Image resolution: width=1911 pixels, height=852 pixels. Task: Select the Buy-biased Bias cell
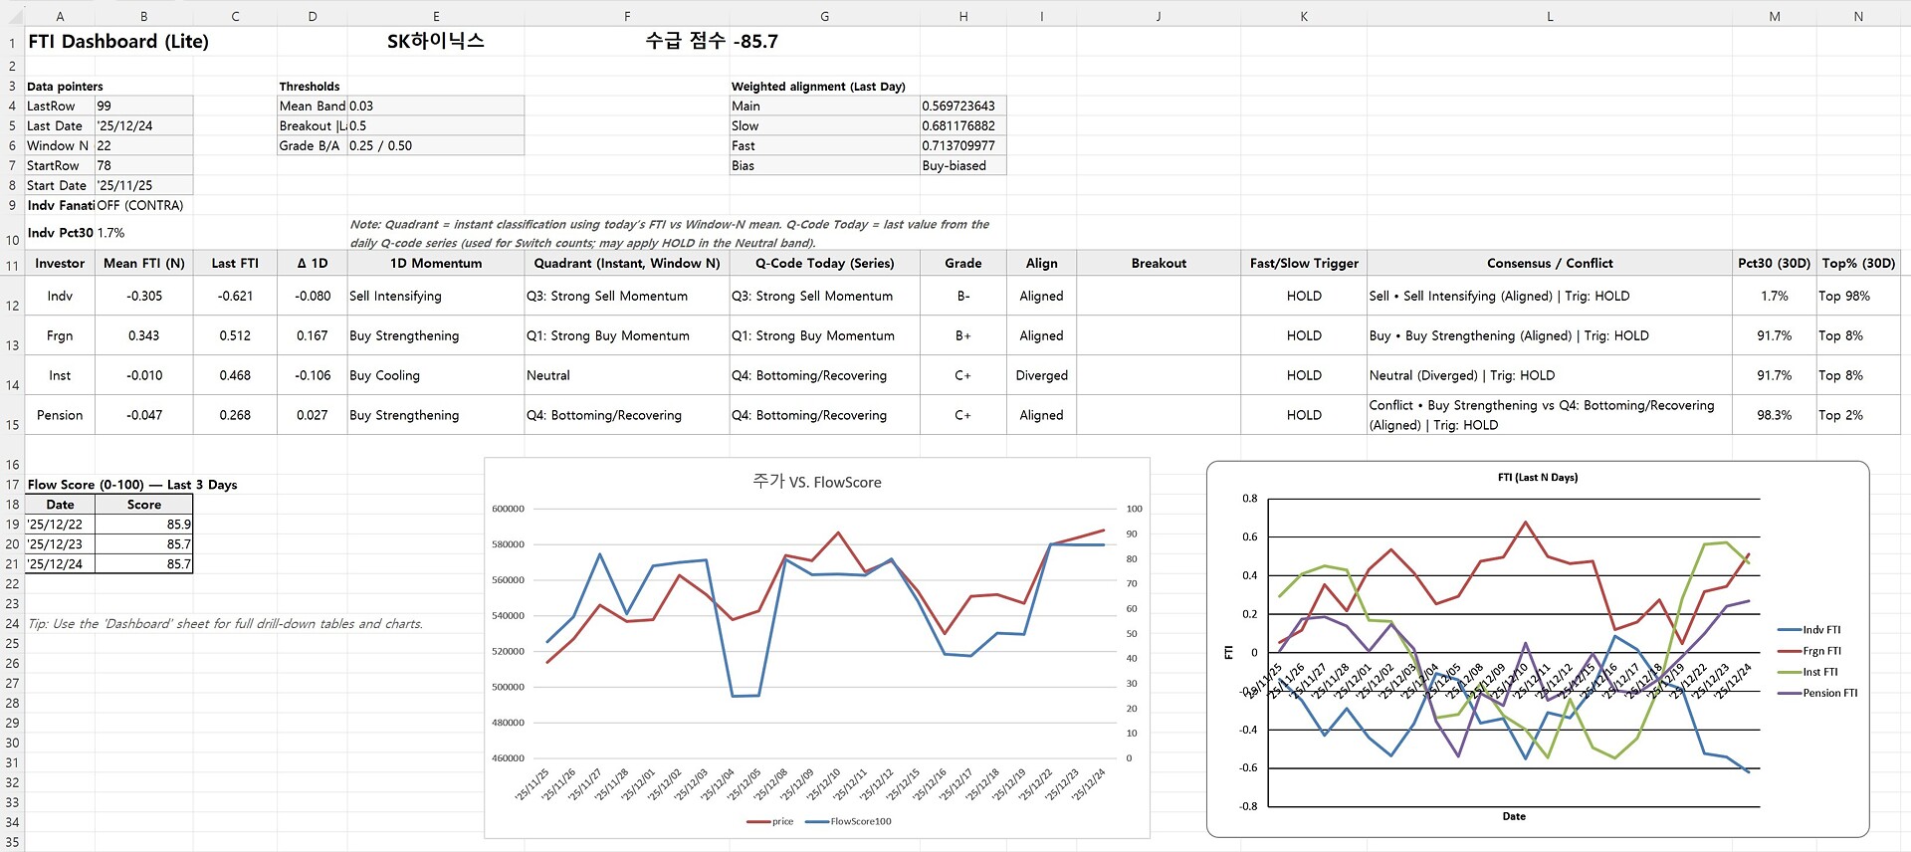[x=961, y=166]
